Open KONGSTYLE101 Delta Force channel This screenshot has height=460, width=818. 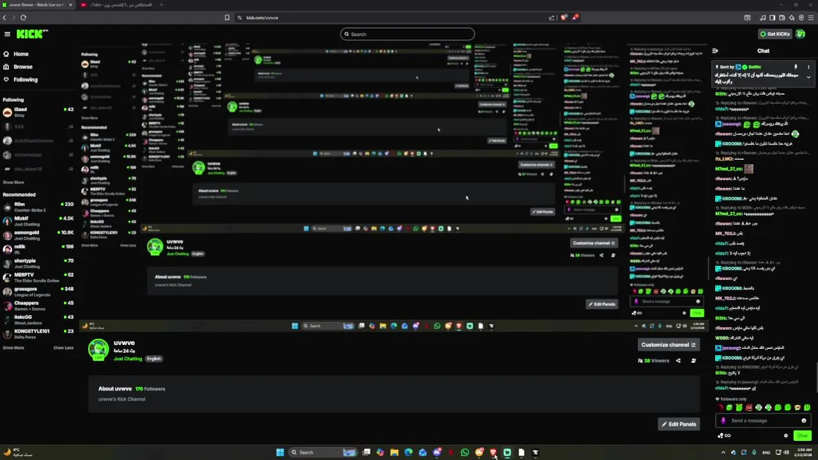point(38,333)
